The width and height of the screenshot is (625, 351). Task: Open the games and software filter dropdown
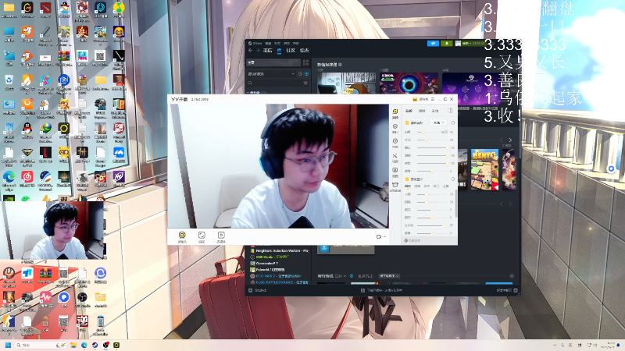pyautogui.click(x=271, y=74)
